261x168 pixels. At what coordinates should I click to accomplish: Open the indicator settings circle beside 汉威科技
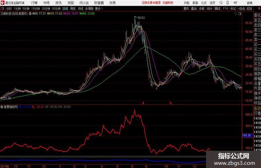30,14
